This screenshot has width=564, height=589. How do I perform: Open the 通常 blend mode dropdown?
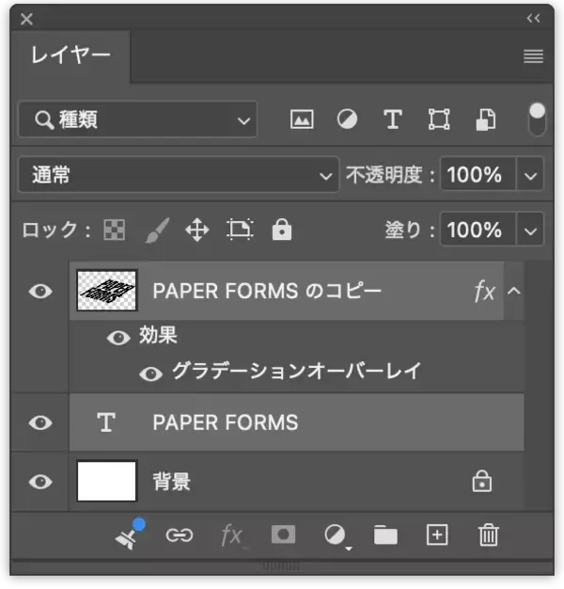coord(179,175)
